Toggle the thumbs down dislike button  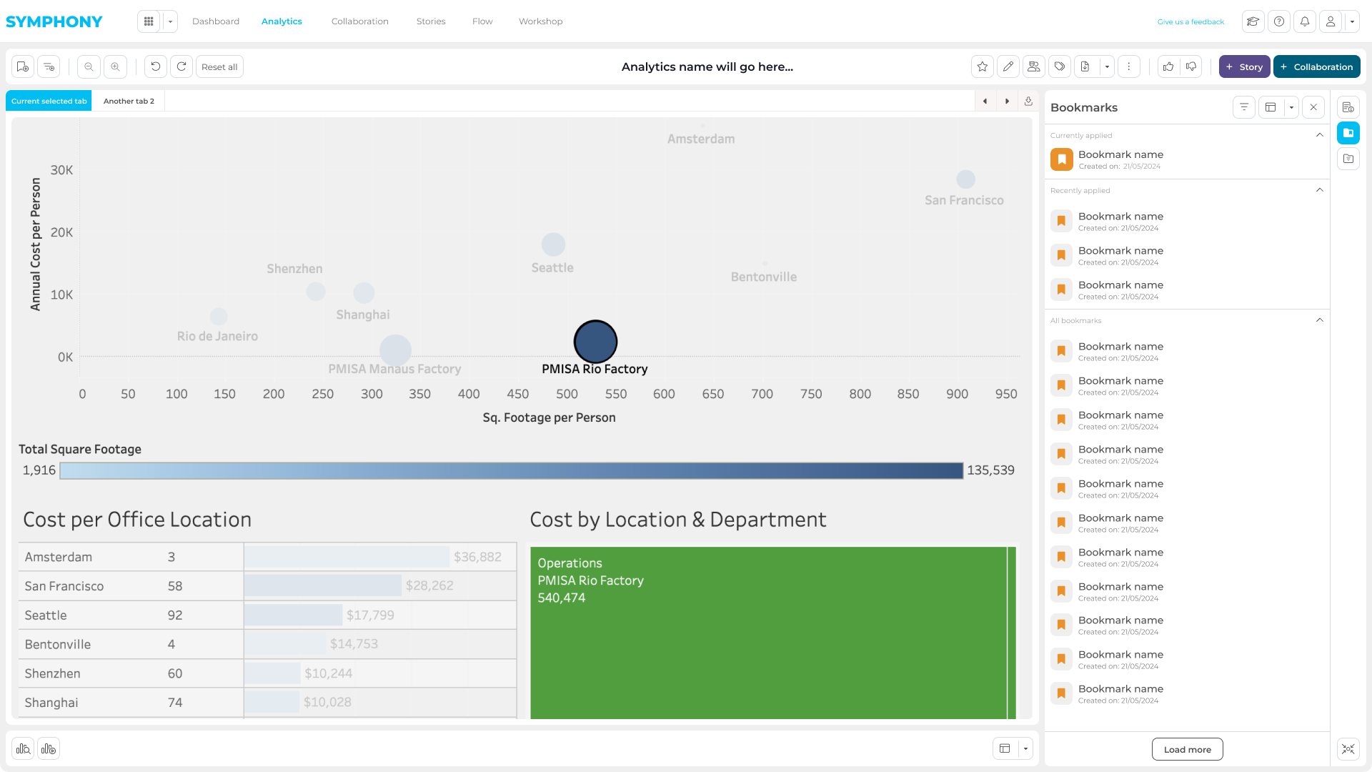[1191, 66]
